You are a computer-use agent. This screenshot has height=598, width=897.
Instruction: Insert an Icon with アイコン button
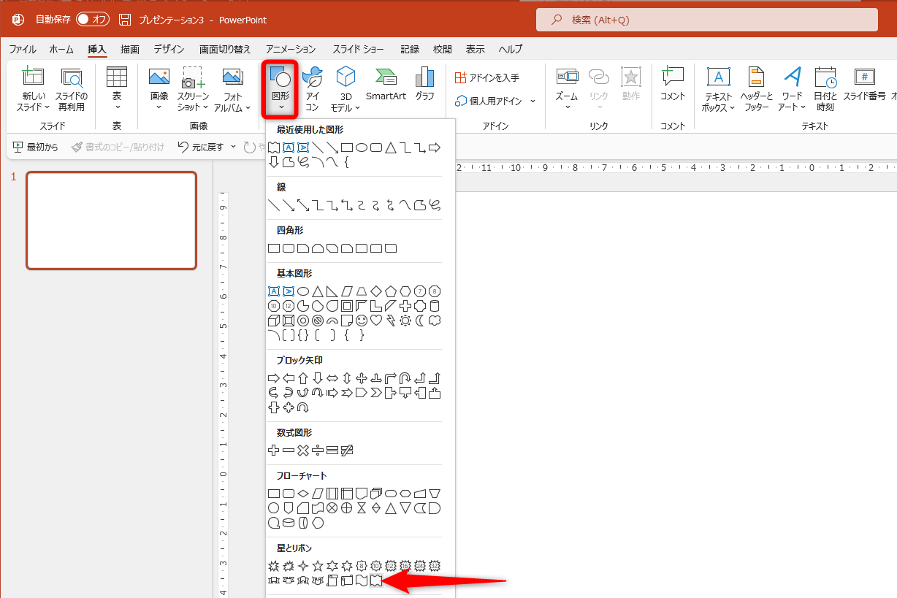pyautogui.click(x=313, y=89)
